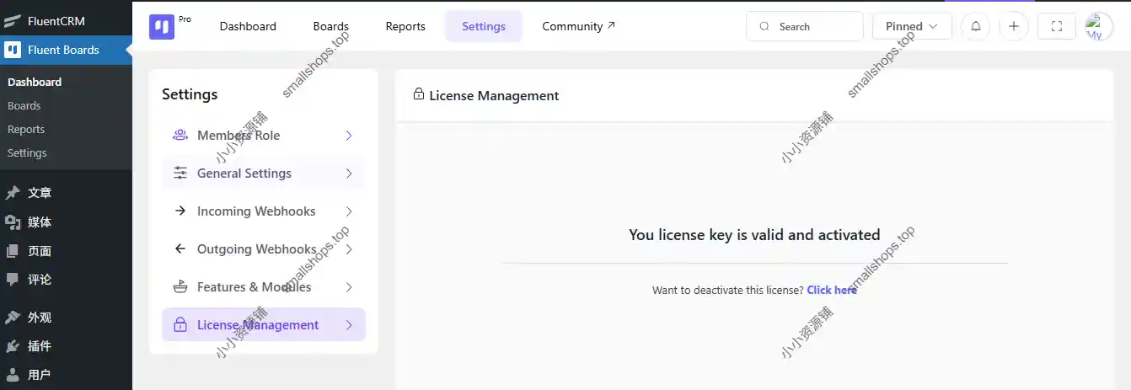Expand Members Role chevron
Image resolution: width=1131 pixels, height=390 pixels.
coord(349,135)
